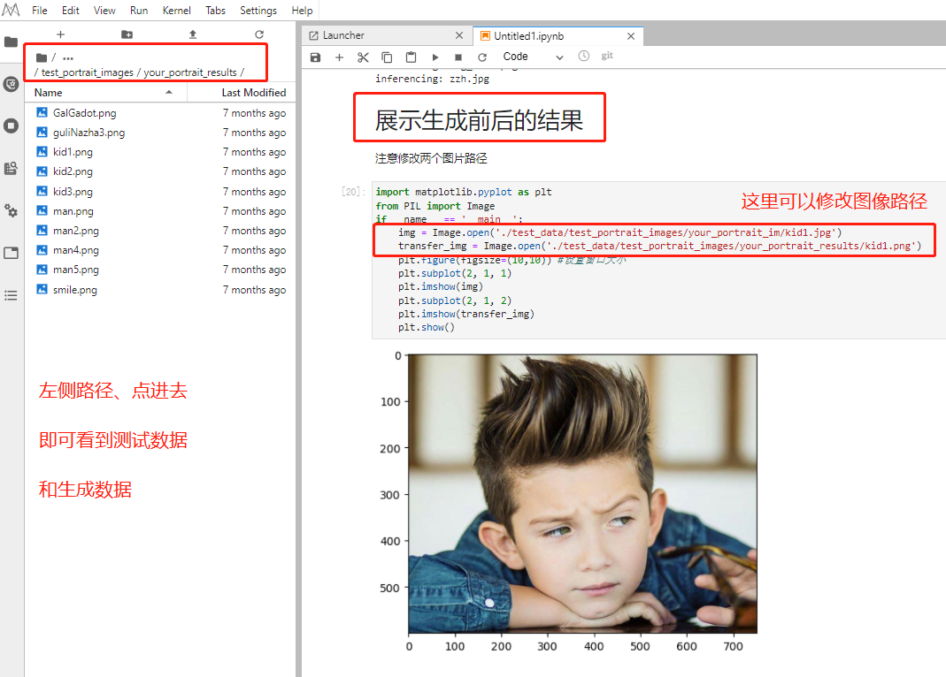Viewport: 946px width, 677px height.
Task: Open the Table of Contents sidebar icon
Action: 11,295
